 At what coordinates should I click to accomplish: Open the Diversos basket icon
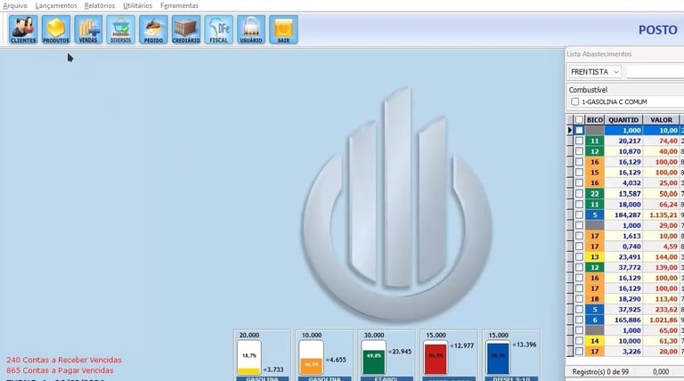[121, 29]
